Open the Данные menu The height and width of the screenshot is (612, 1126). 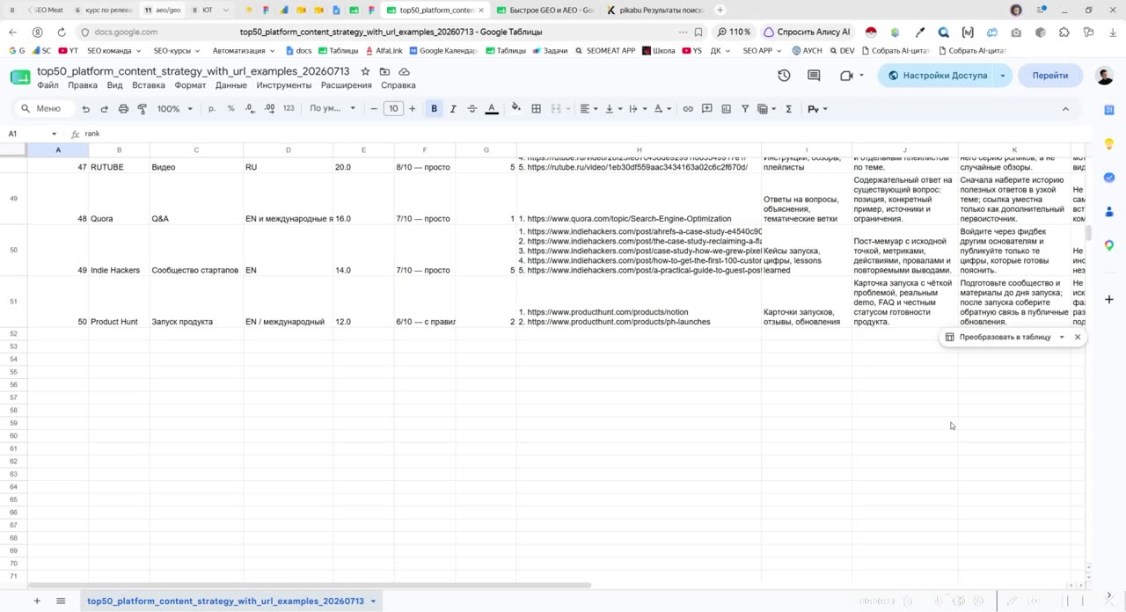231,85
